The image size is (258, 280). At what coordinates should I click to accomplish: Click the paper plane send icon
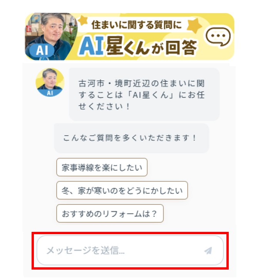coord(208,250)
